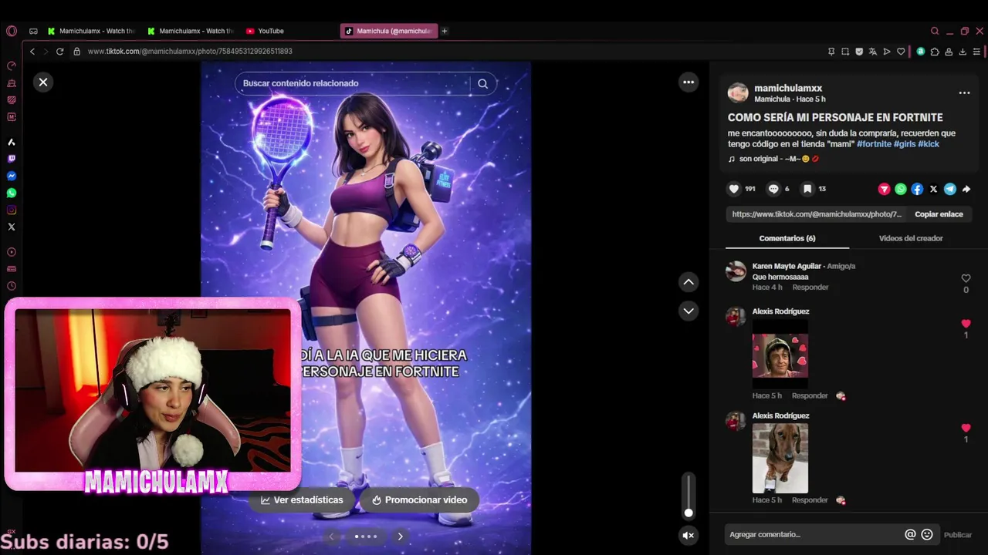The width and height of the screenshot is (988, 555).
Task: Open the browser downloads icon
Action: pos(963,52)
